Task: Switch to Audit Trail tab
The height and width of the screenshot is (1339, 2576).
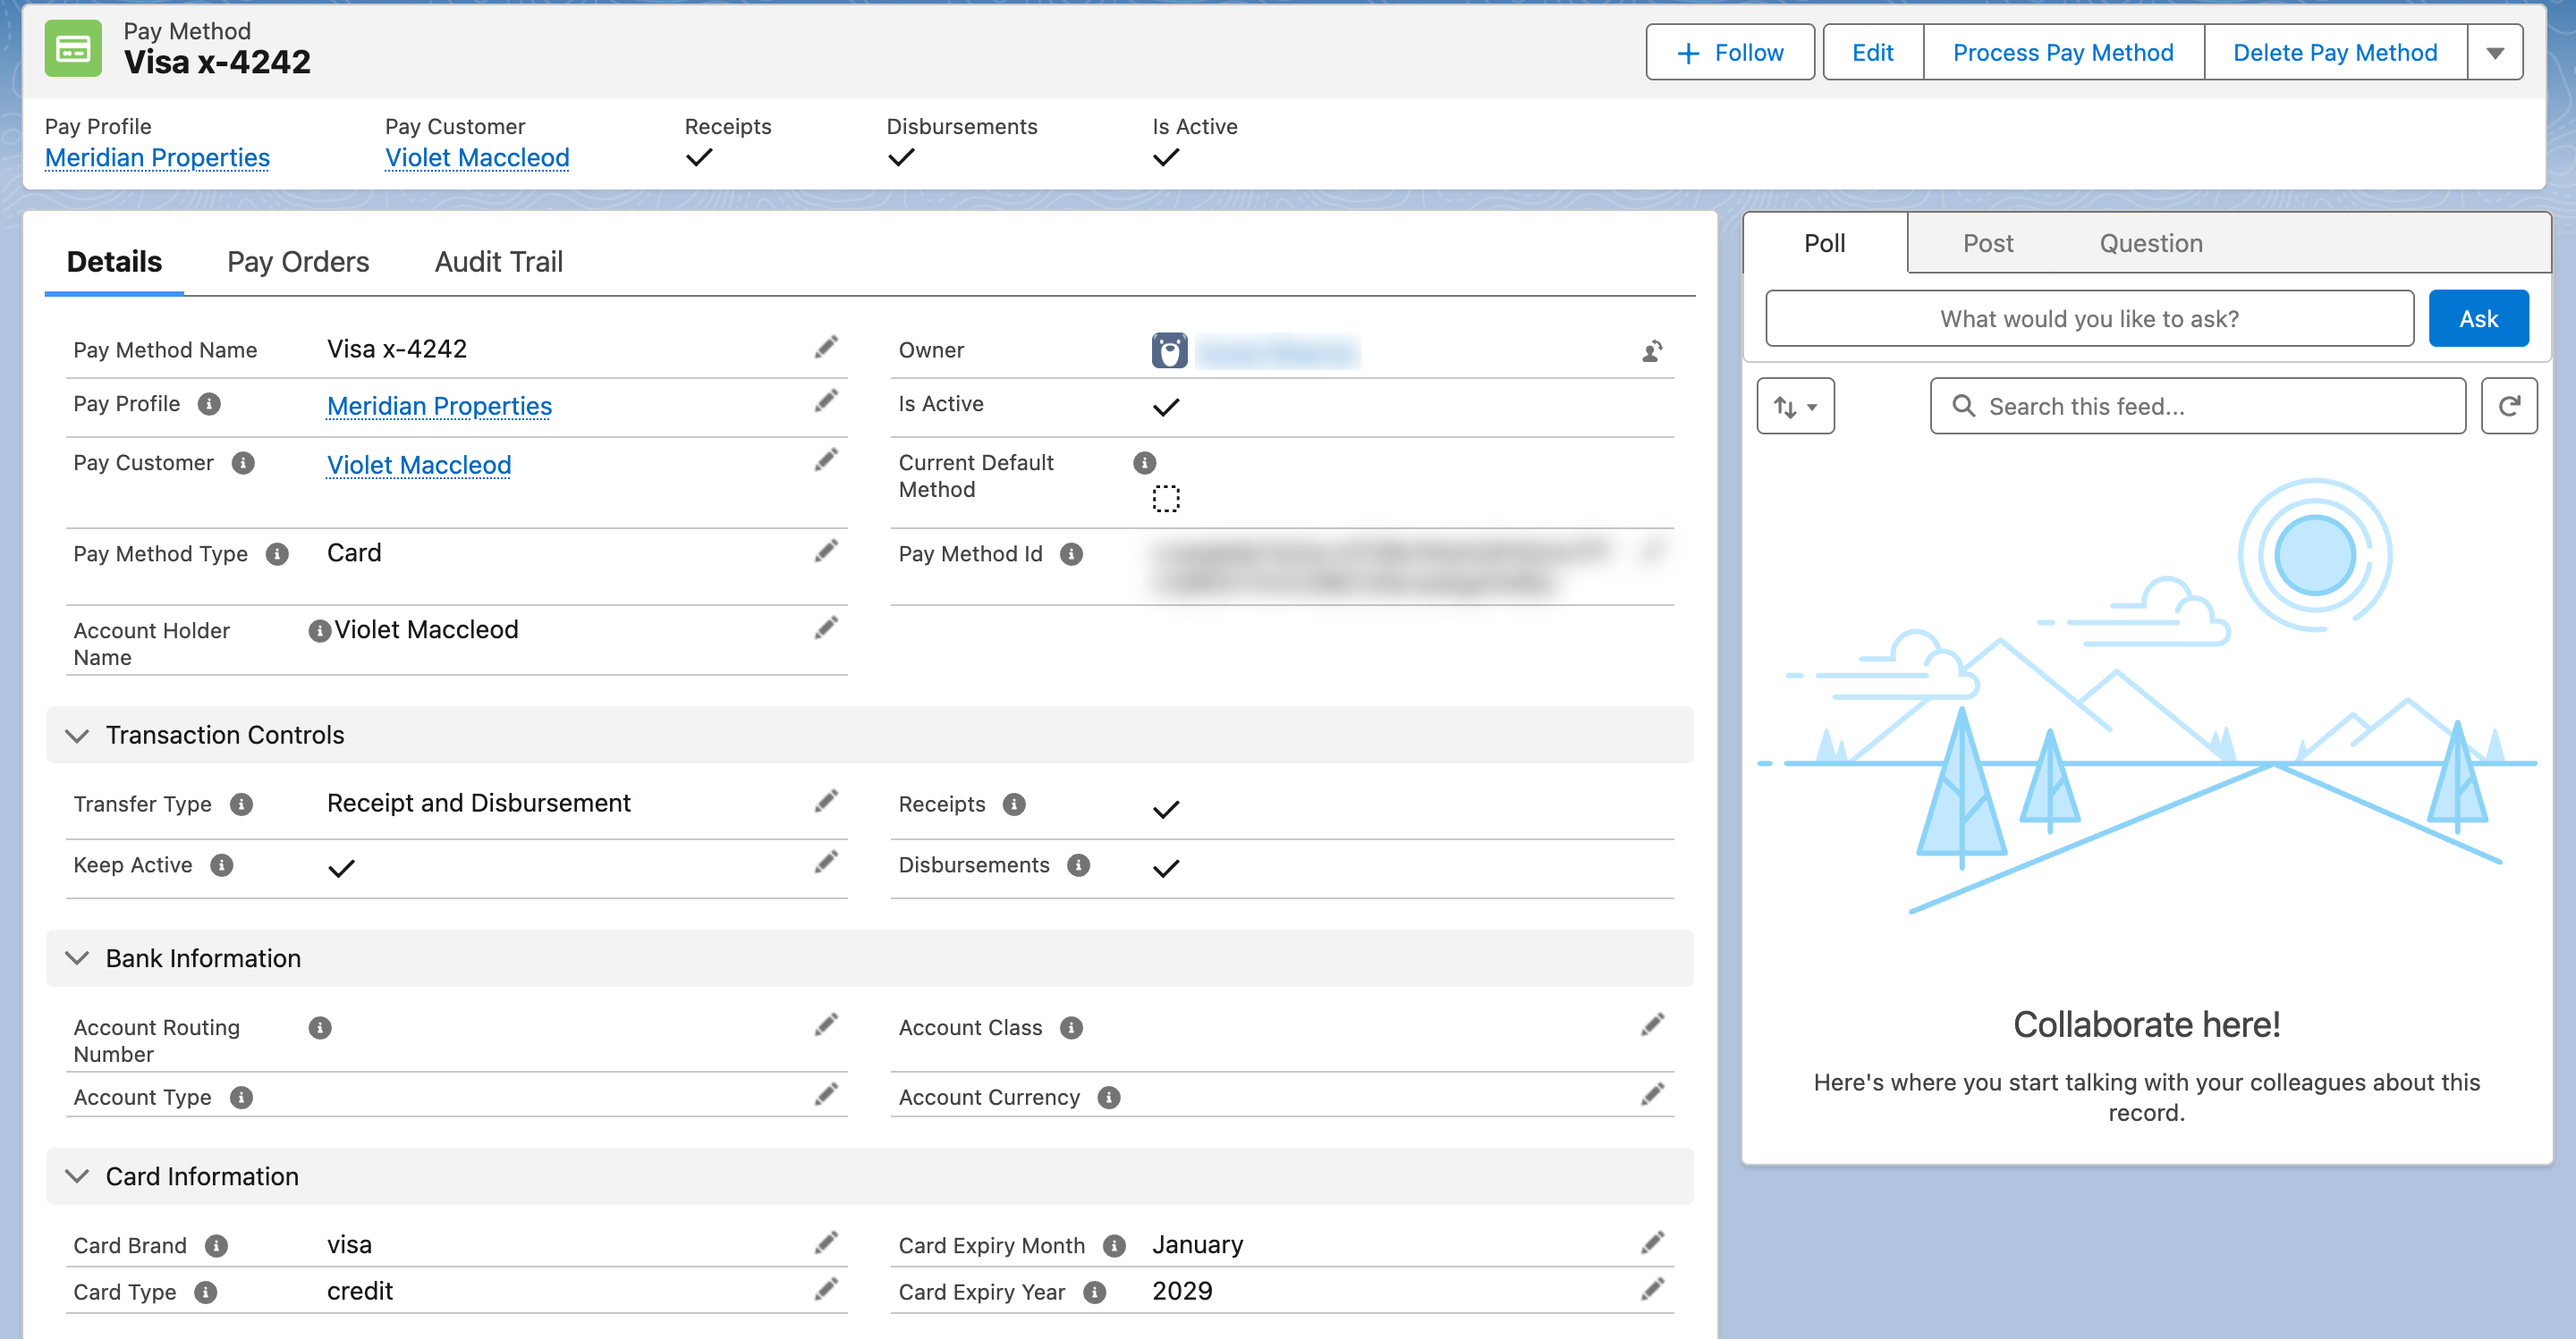Action: pyautogui.click(x=498, y=262)
